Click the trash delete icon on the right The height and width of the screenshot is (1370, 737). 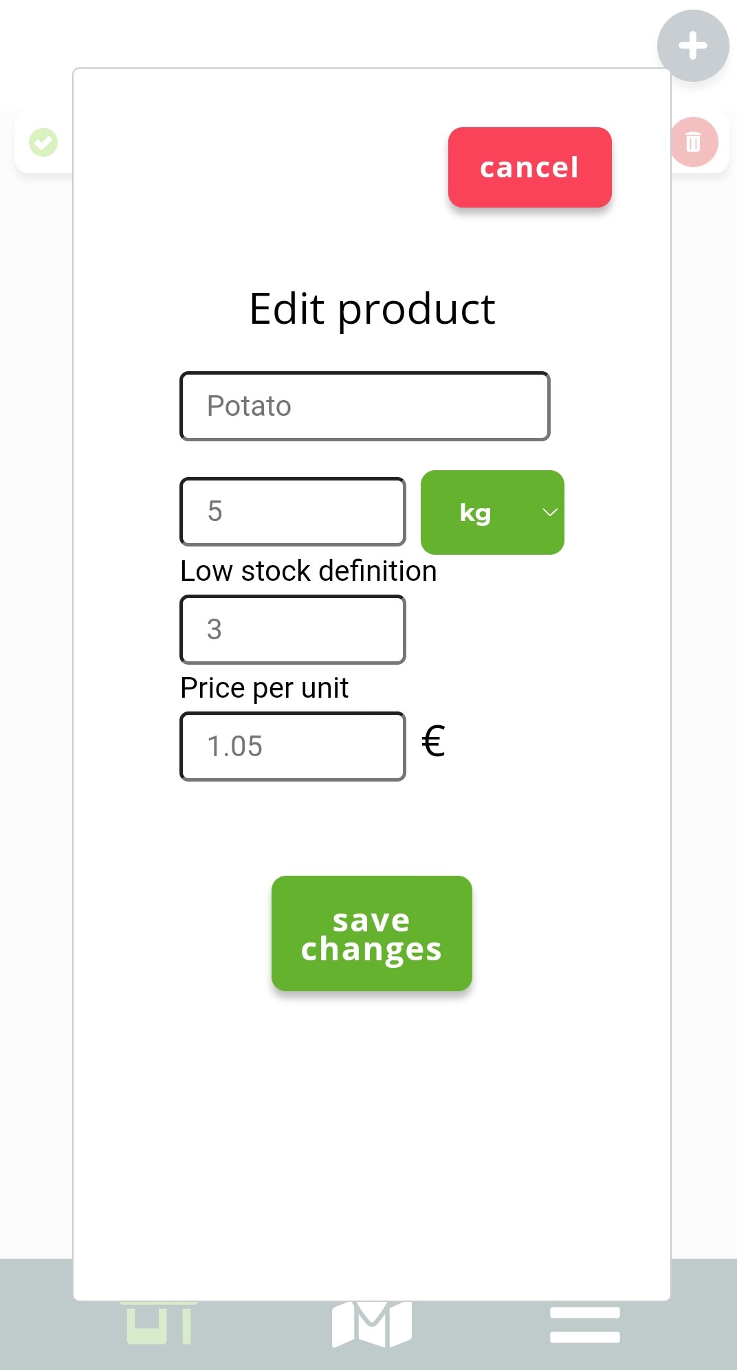tap(694, 142)
